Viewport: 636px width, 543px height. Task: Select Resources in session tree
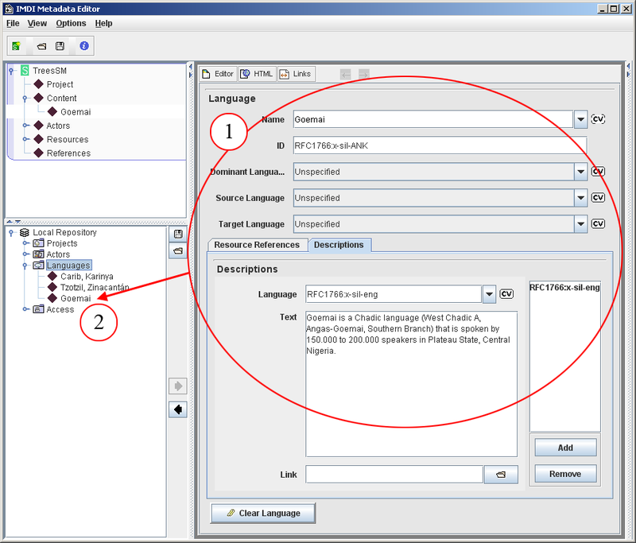pos(68,139)
